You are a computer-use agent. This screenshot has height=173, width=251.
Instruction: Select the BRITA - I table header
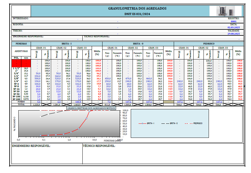(67, 44)
